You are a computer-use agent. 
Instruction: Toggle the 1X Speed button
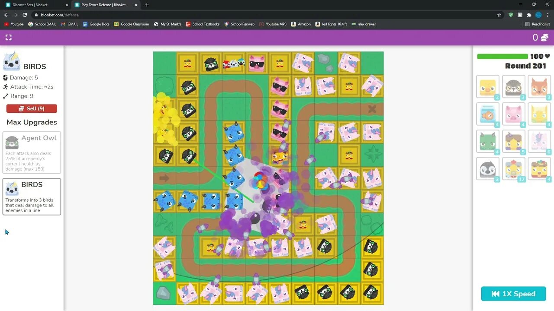[x=513, y=294]
